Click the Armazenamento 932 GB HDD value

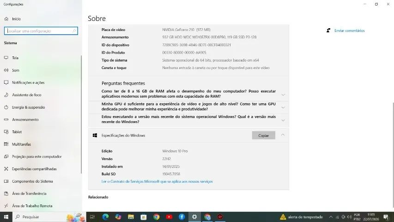tap(209, 37)
